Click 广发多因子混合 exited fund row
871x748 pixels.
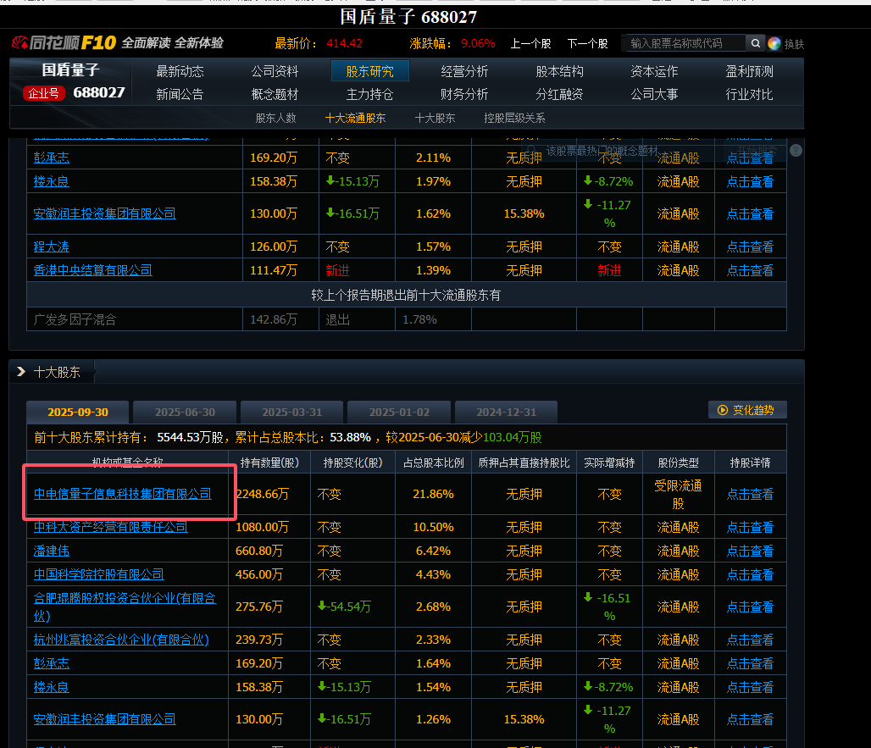click(407, 319)
